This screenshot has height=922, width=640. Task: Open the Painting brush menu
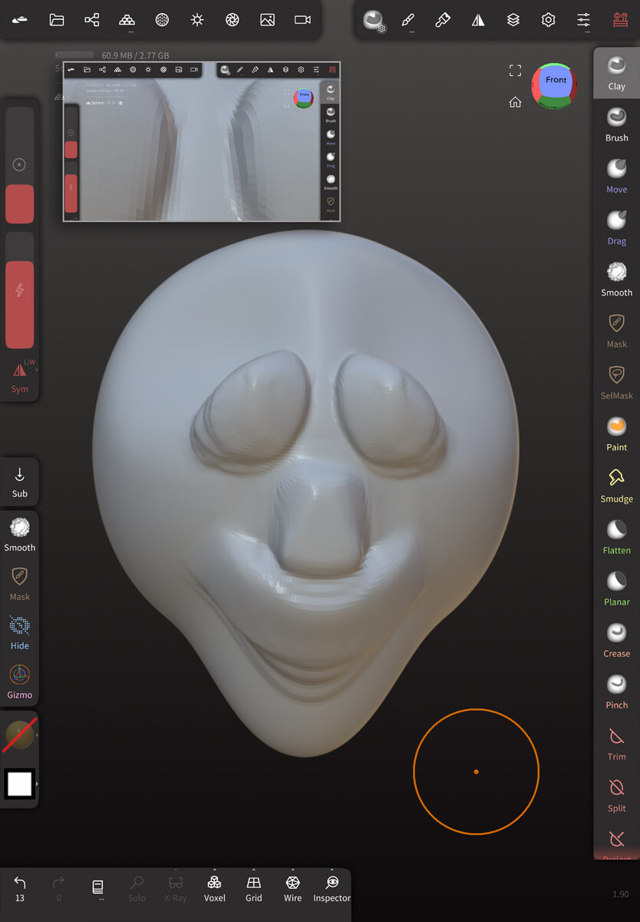443,20
